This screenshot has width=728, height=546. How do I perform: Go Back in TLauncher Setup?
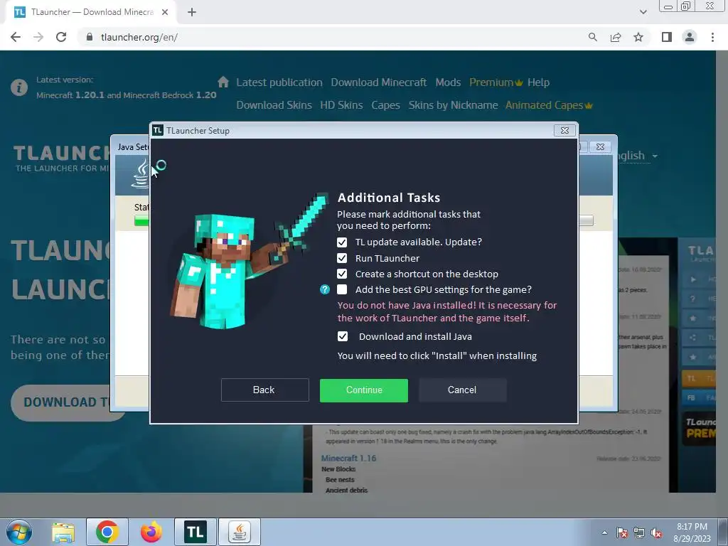[x=264, y=390]
